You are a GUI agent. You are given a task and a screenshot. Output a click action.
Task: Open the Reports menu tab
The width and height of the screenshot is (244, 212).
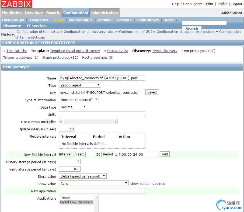(53, 12)
